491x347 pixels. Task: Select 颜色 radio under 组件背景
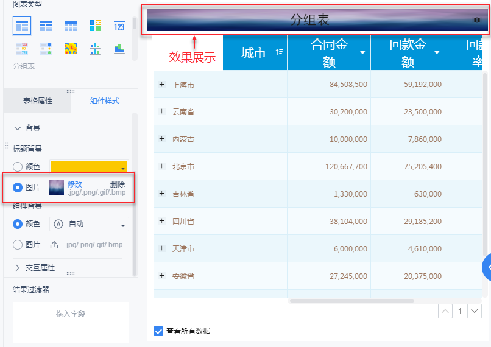click(18, 224)
